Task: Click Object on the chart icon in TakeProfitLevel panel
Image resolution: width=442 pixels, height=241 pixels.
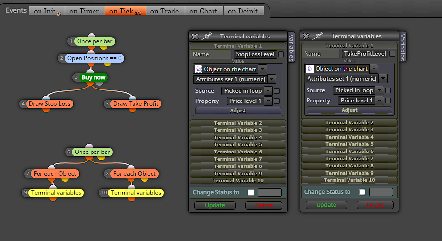Action: click(310, 69)
